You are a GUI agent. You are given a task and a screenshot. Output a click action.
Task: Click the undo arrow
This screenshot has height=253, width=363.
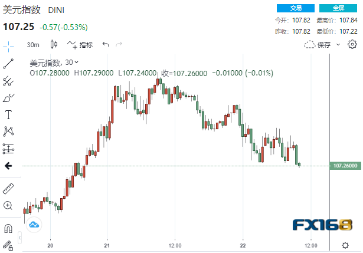[106, 44]
